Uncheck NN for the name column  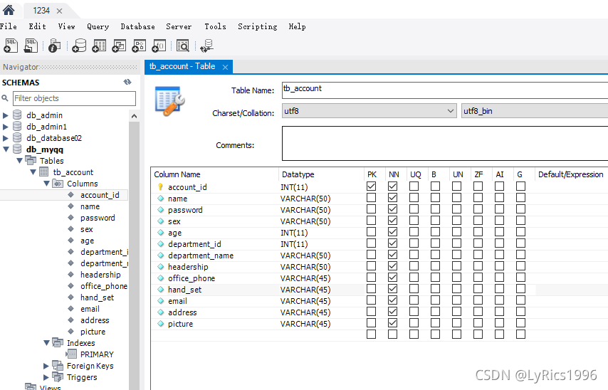[x=392, y=198]
